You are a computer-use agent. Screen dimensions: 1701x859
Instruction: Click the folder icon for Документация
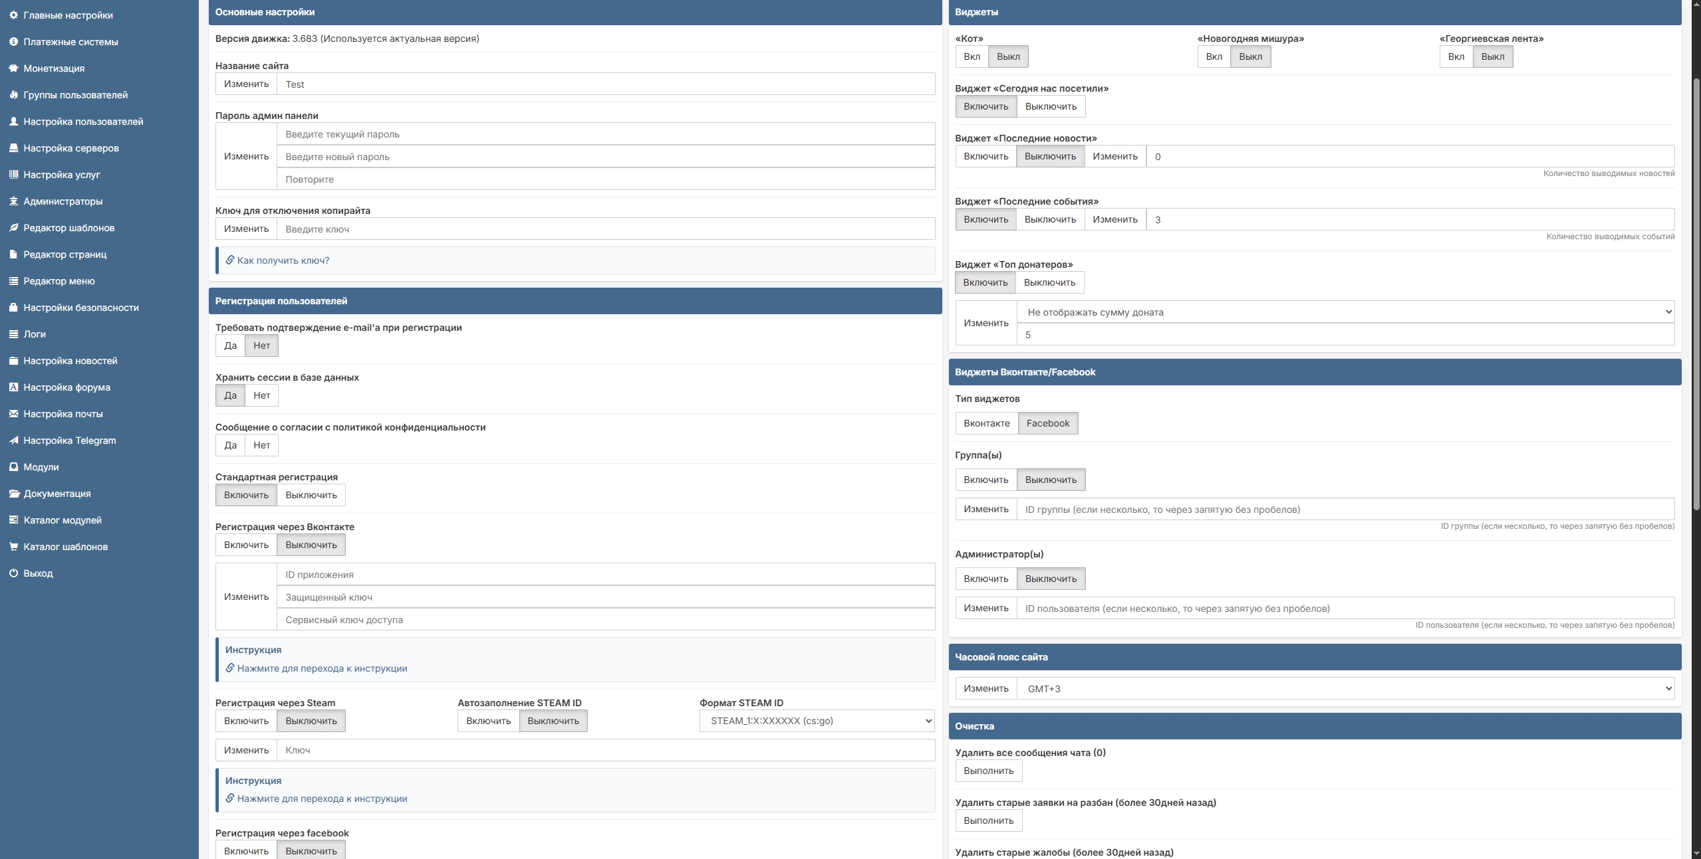coord(13,494)
